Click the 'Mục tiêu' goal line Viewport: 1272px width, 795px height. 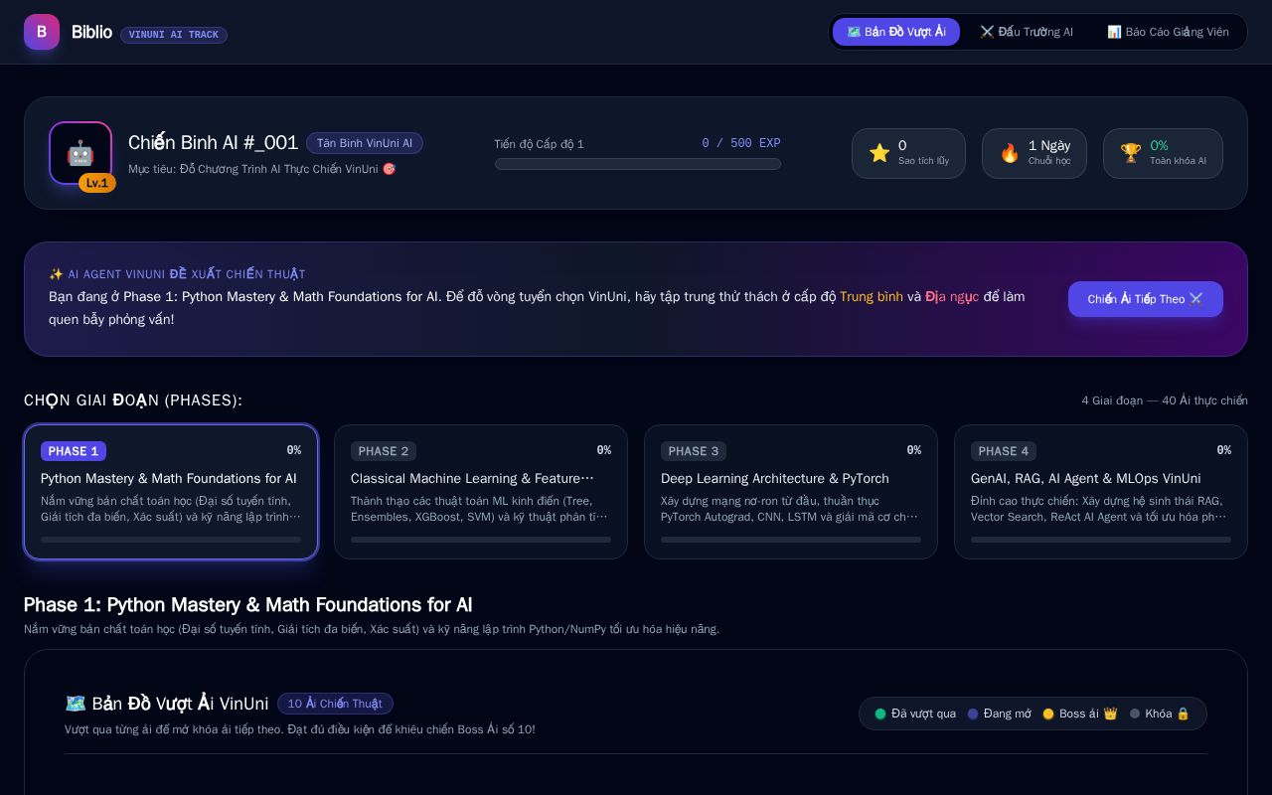262,169
